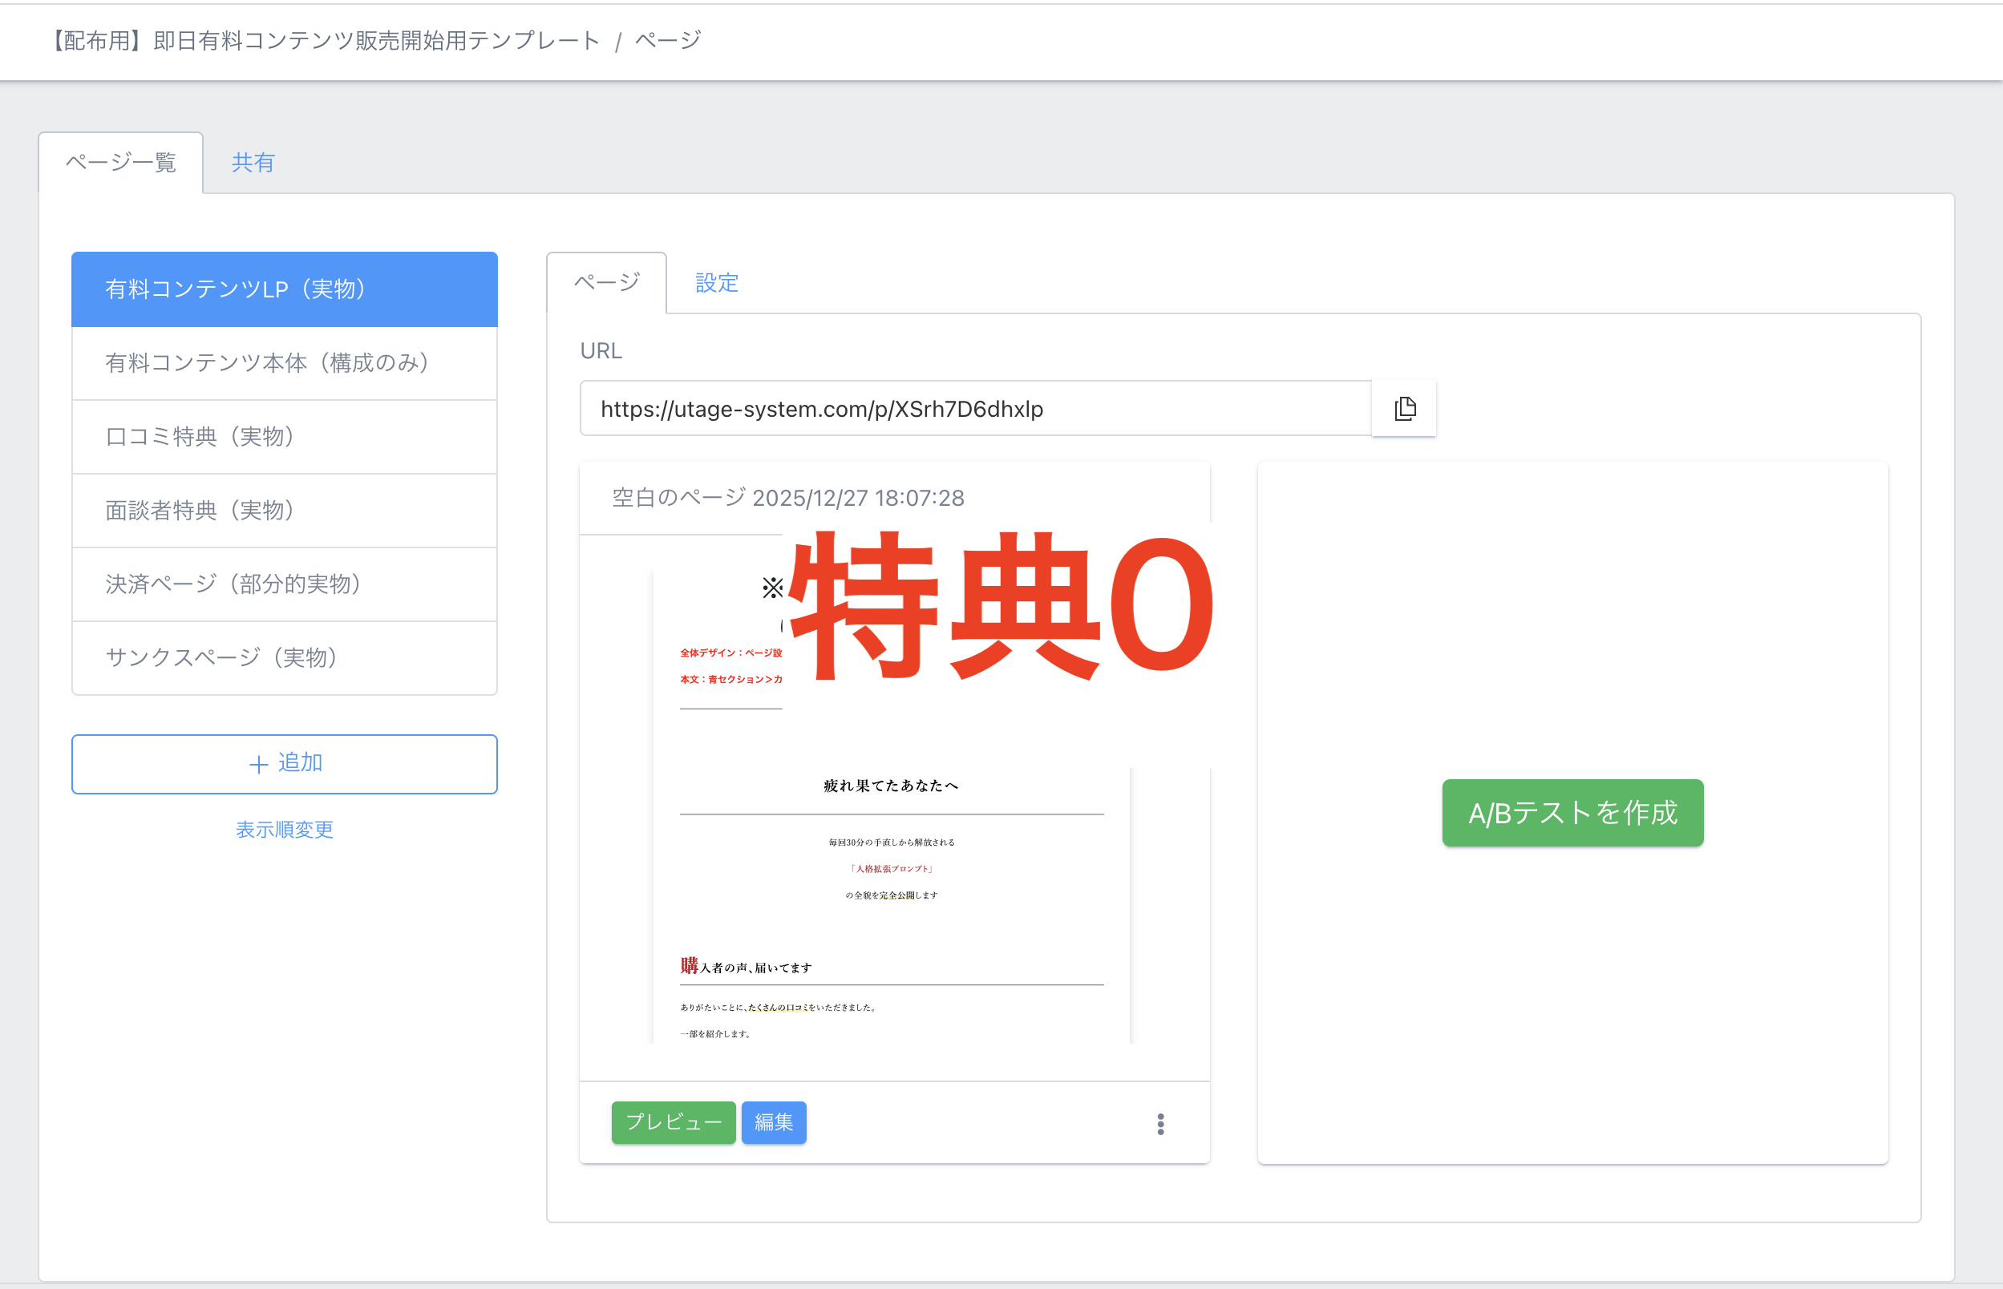Open the 設定 tab
The image size is (2003, 1289).
pos(717,283)
